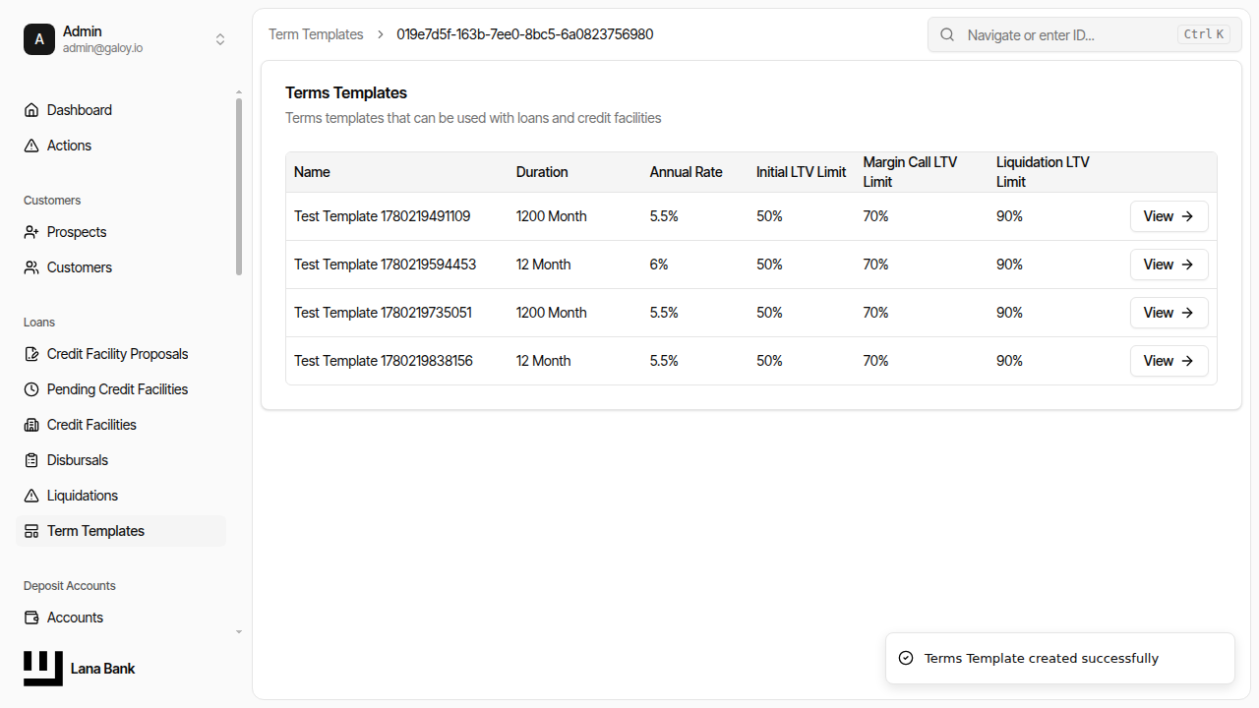This screenshot has height=708, width=1259.
Task: Click the Actions warning triangle icon
Action: [x=31, y=146]
